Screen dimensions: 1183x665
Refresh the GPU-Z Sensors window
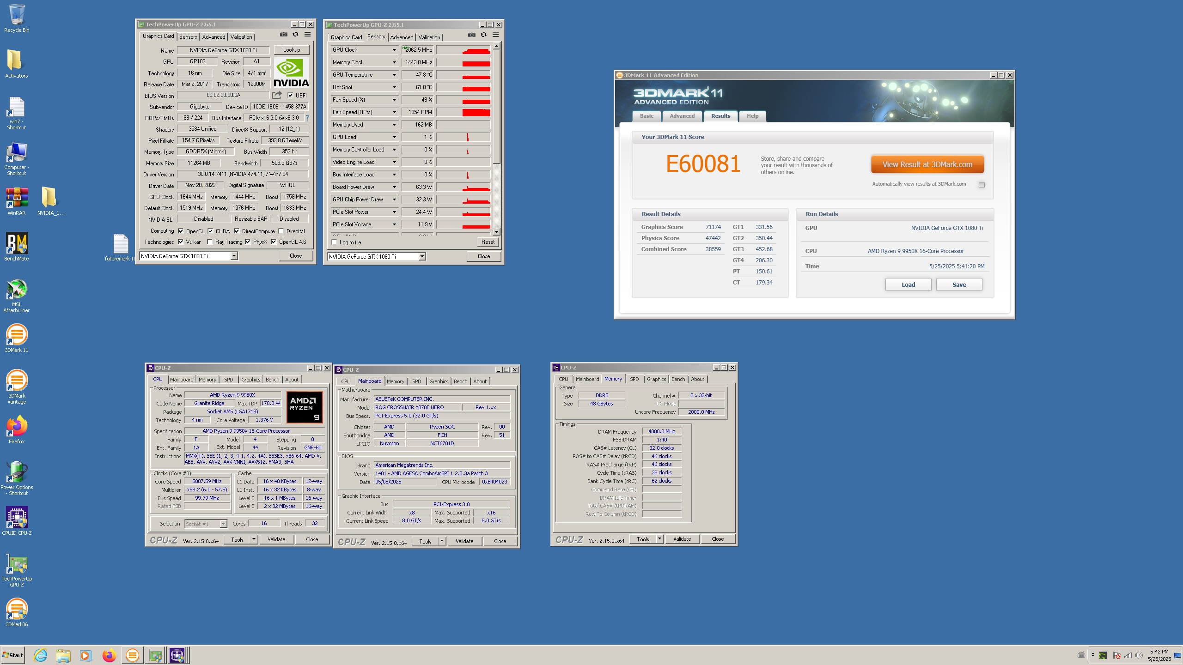(x=483, y=35)
